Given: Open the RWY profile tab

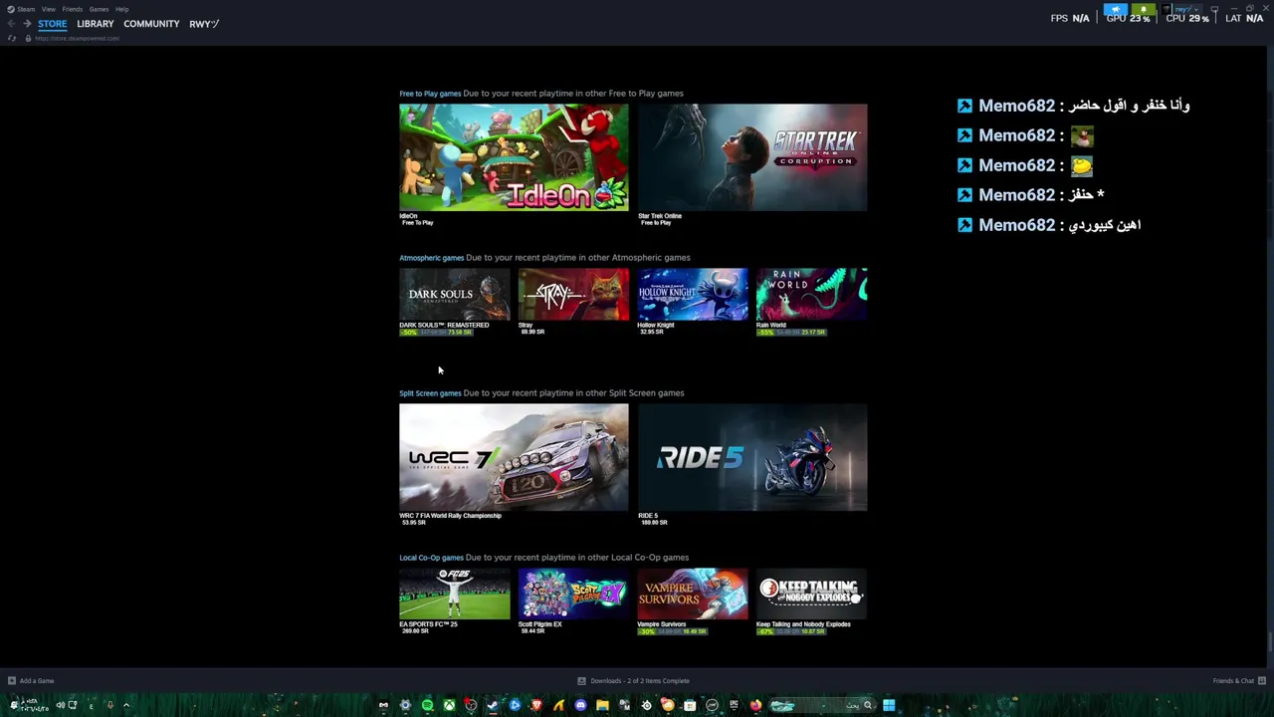Looking at the screenshot, I should click(204, 24).
